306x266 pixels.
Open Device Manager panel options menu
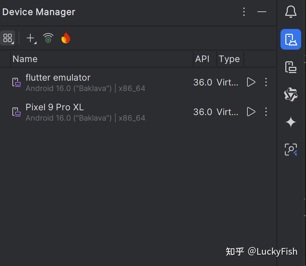244,12
